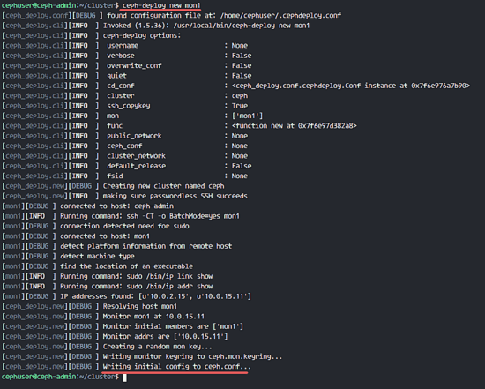This screenshot has width=485, height=389.
Task: Click the "sudo /bin/ip addr show" command
Action: click(169, 287)
